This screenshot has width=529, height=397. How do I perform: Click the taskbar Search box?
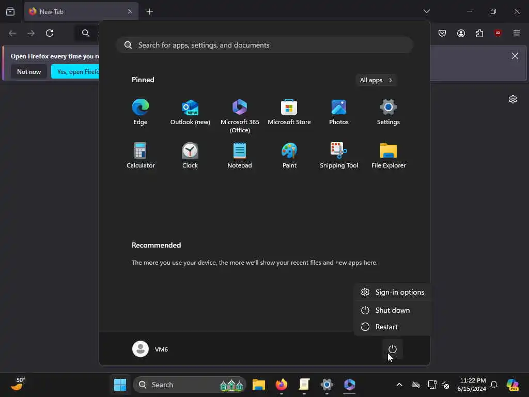click(x=190, y=385)
